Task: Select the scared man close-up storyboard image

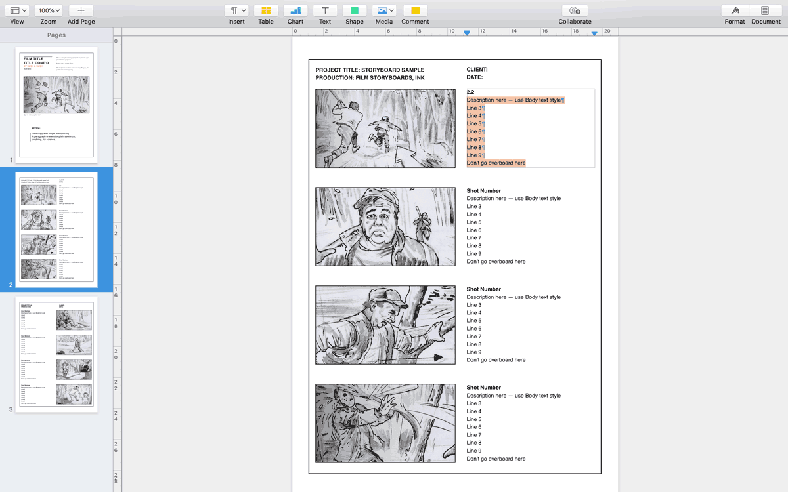Action: [x=385, y=226]
